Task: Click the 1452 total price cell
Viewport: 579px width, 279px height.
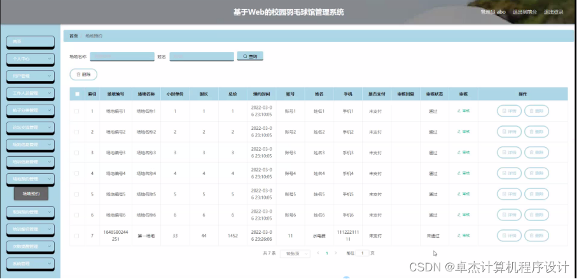Action: [233, 236]
